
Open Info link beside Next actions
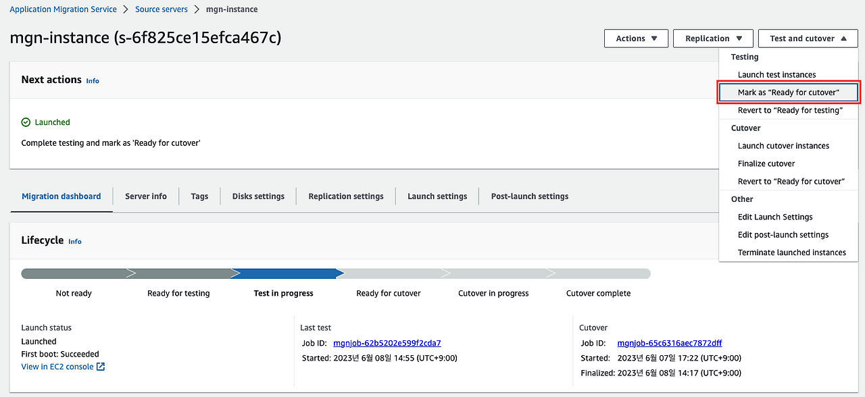click(x=93, y=81)
